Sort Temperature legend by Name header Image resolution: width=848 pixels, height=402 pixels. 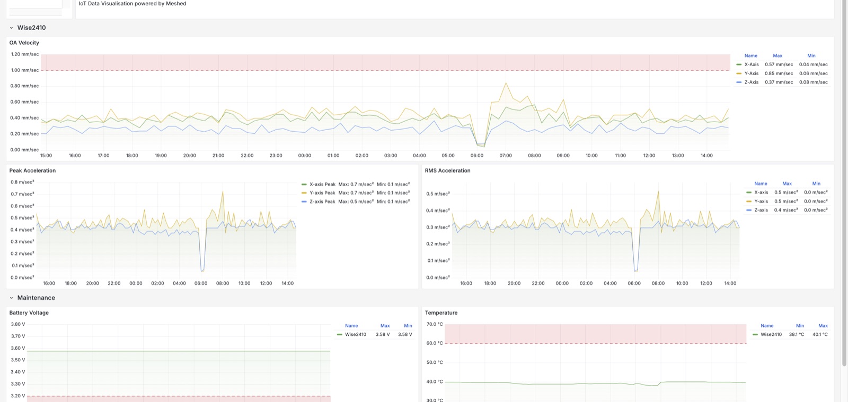coord(767,326)
